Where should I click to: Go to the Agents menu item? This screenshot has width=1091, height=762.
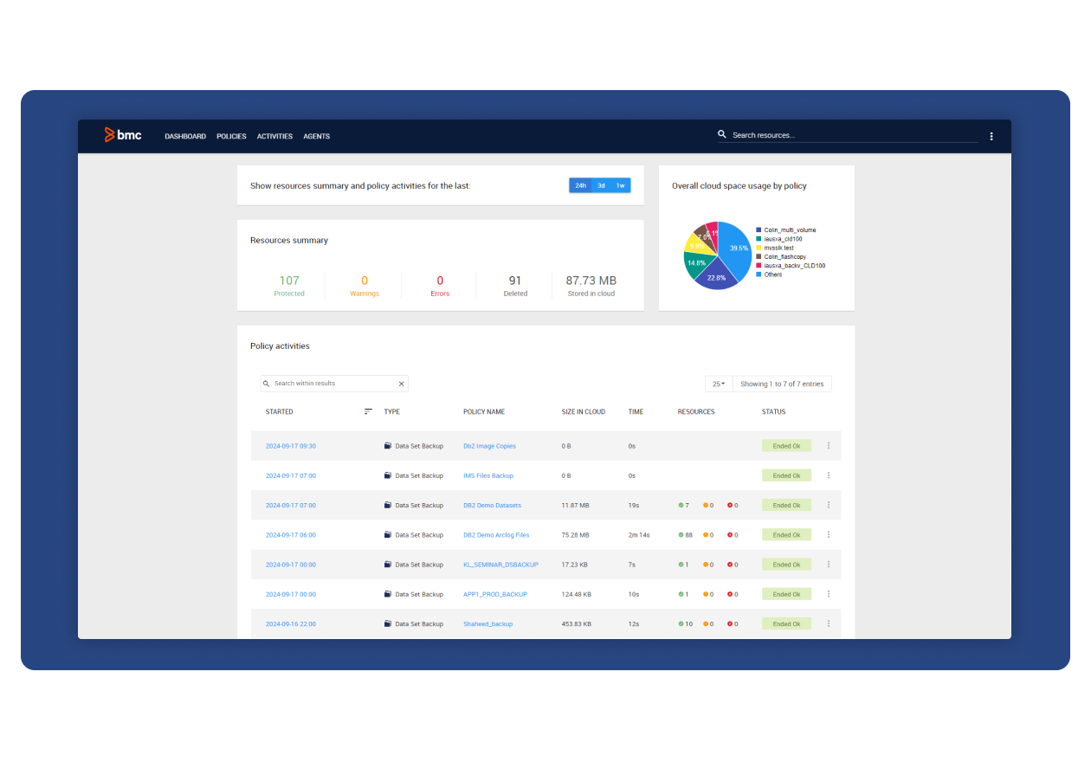[316, 136]
